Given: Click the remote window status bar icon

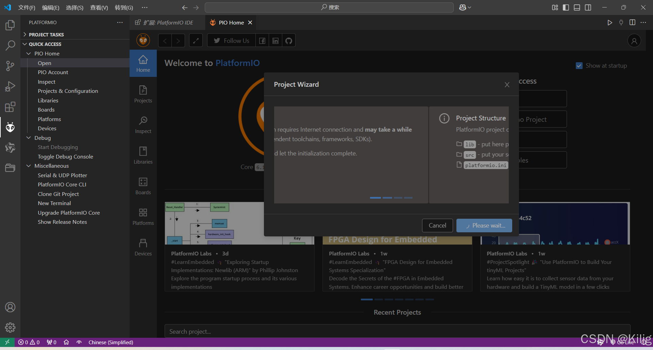Looking at the screenshot, I should (7, 342).
